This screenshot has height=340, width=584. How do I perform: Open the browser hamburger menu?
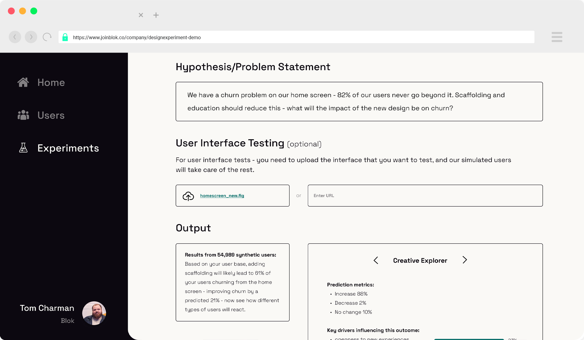tap(557, 37)
